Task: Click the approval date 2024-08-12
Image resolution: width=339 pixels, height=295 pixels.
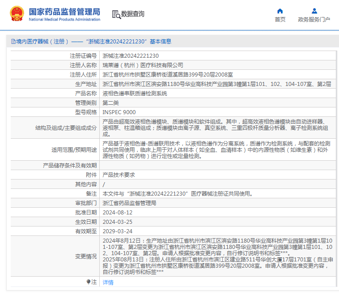Action: (118, 213)
